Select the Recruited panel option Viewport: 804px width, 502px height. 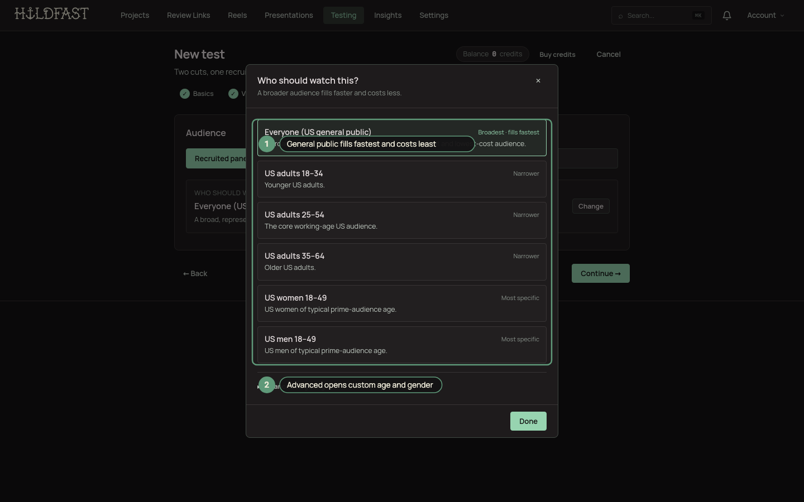click(x=217, y=158)
